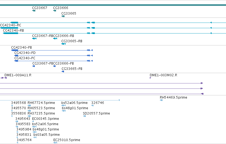Click the arrow glyph under EC25010.5prime

click(55, 143)
